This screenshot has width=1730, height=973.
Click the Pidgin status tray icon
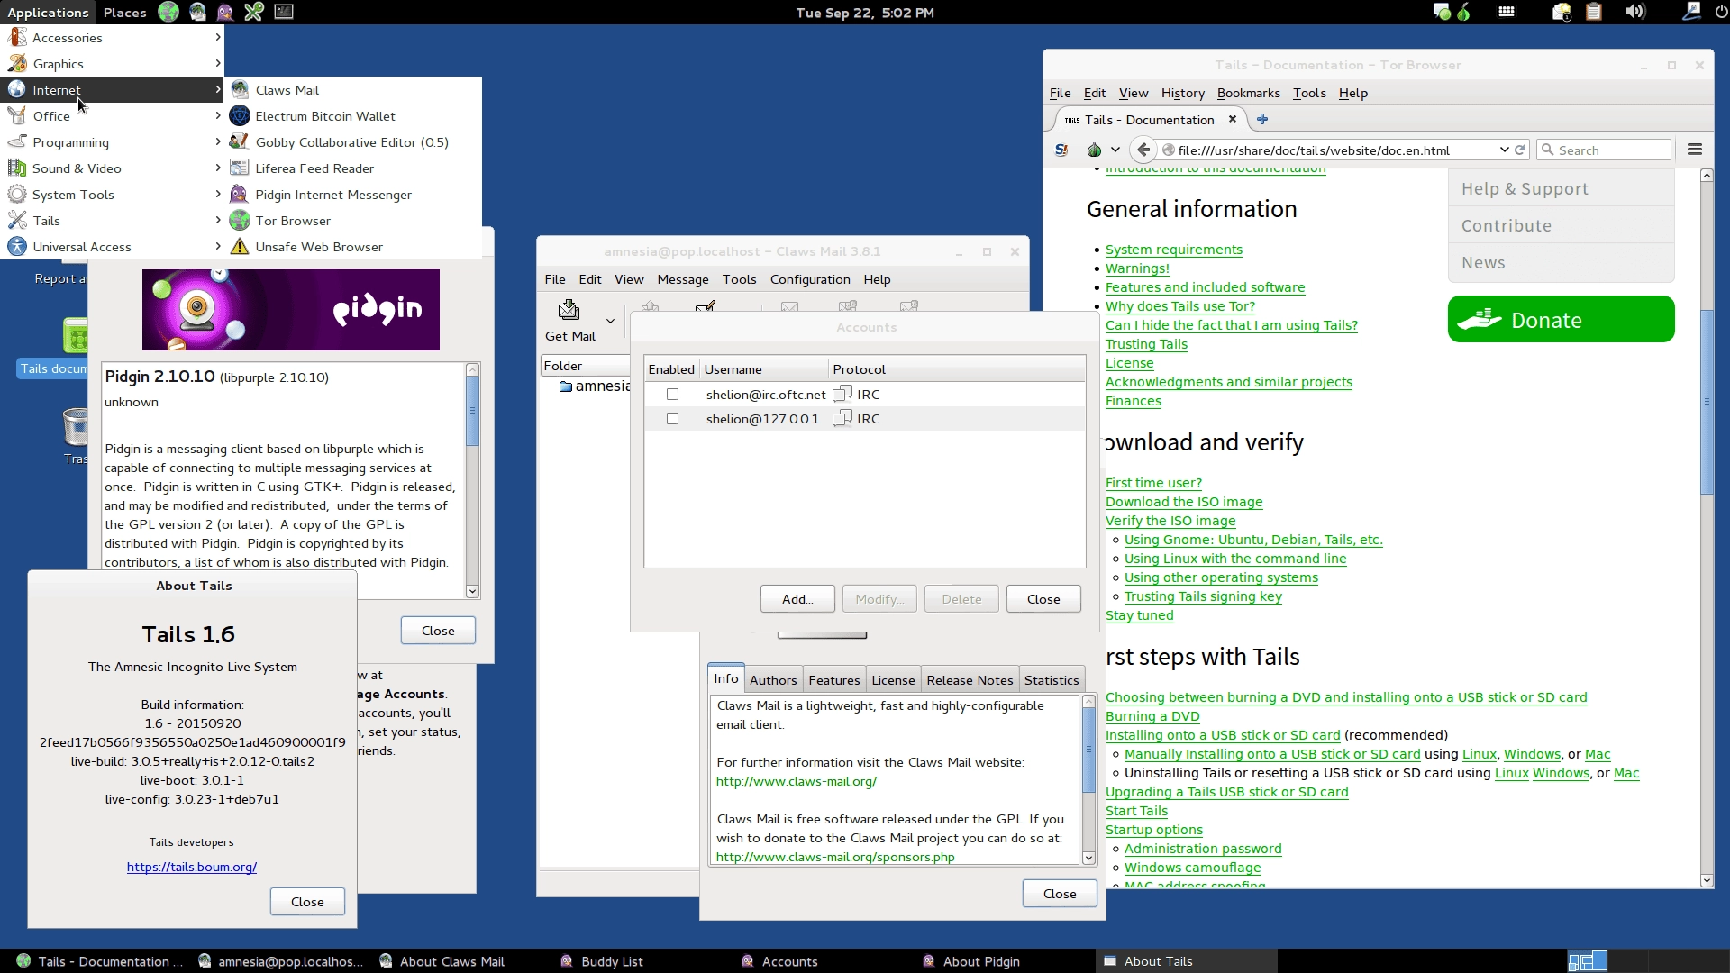(x=1442, y=12)
